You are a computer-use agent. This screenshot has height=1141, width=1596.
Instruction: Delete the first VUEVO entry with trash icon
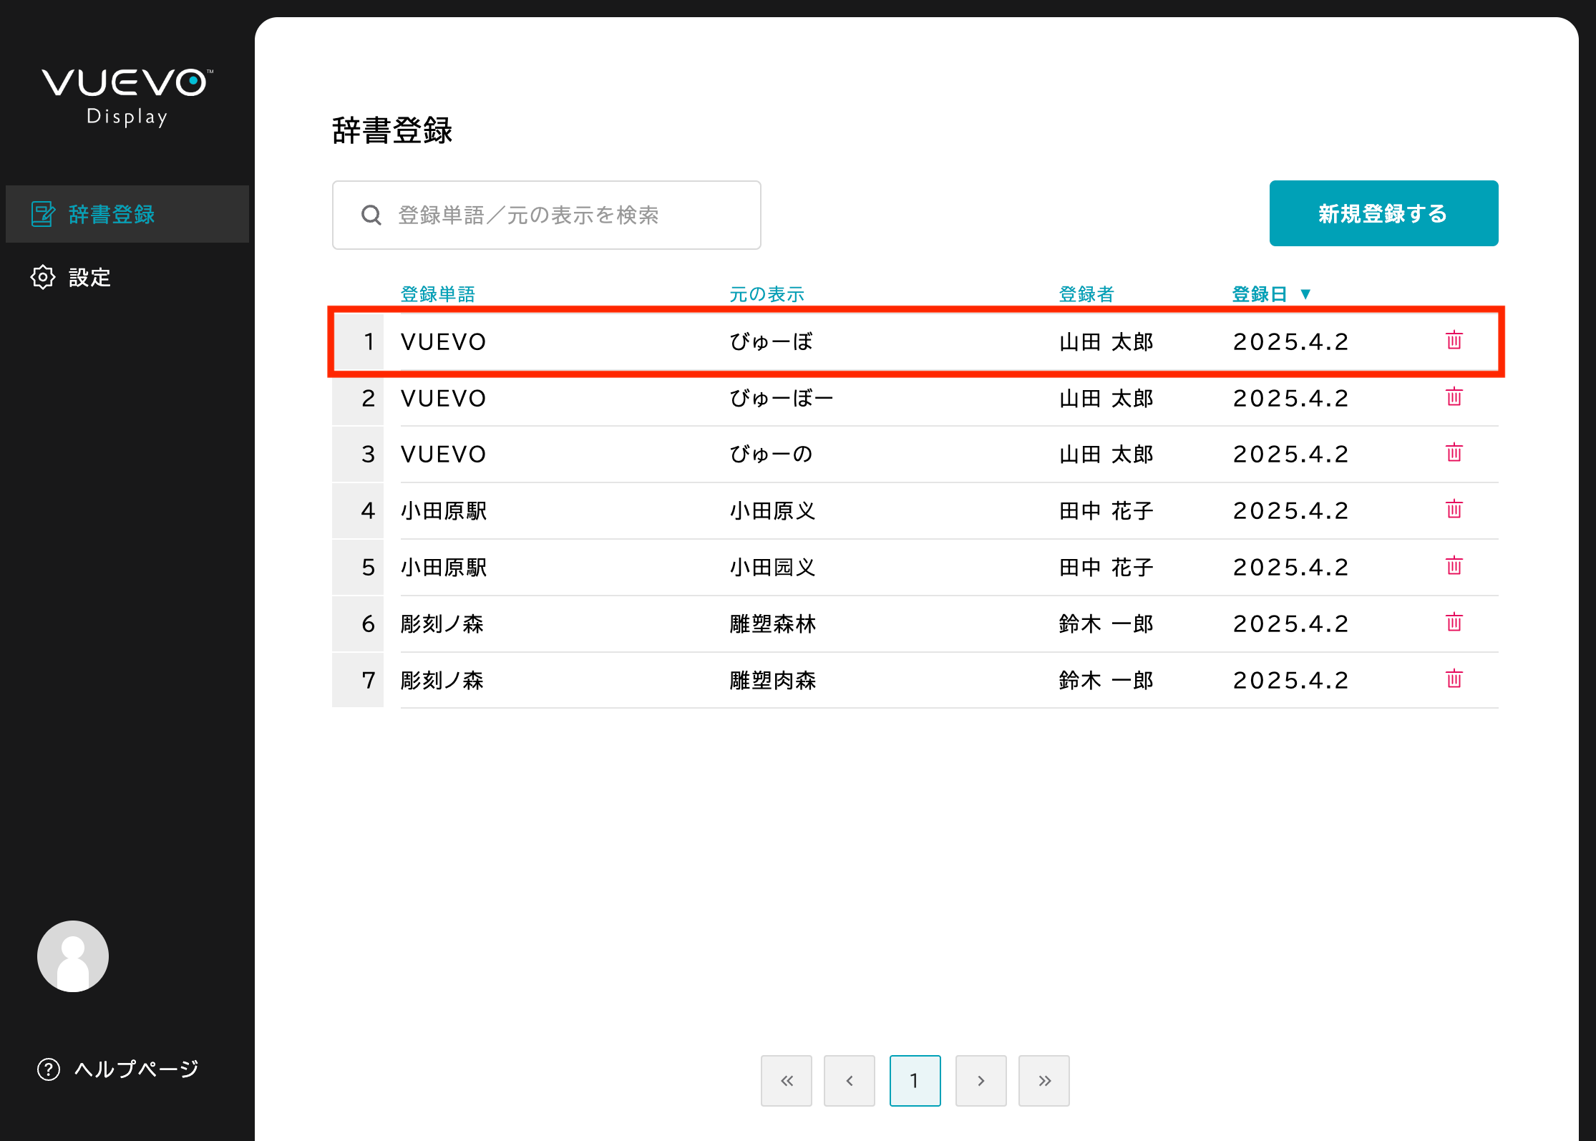click(x=1454, y=341)
